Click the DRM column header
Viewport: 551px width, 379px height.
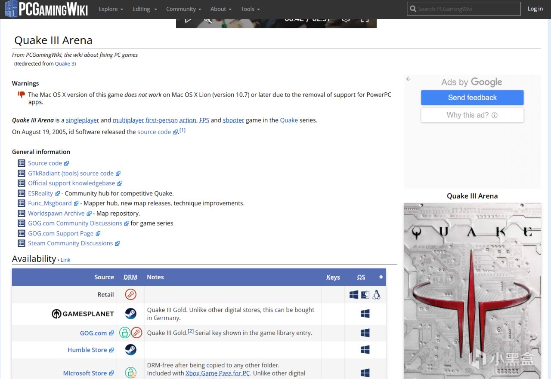(x=130, y=277)
